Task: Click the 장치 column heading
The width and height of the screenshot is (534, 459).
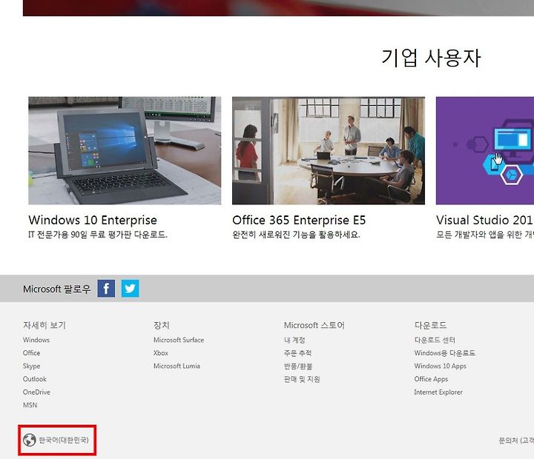Action: point(162,326)
